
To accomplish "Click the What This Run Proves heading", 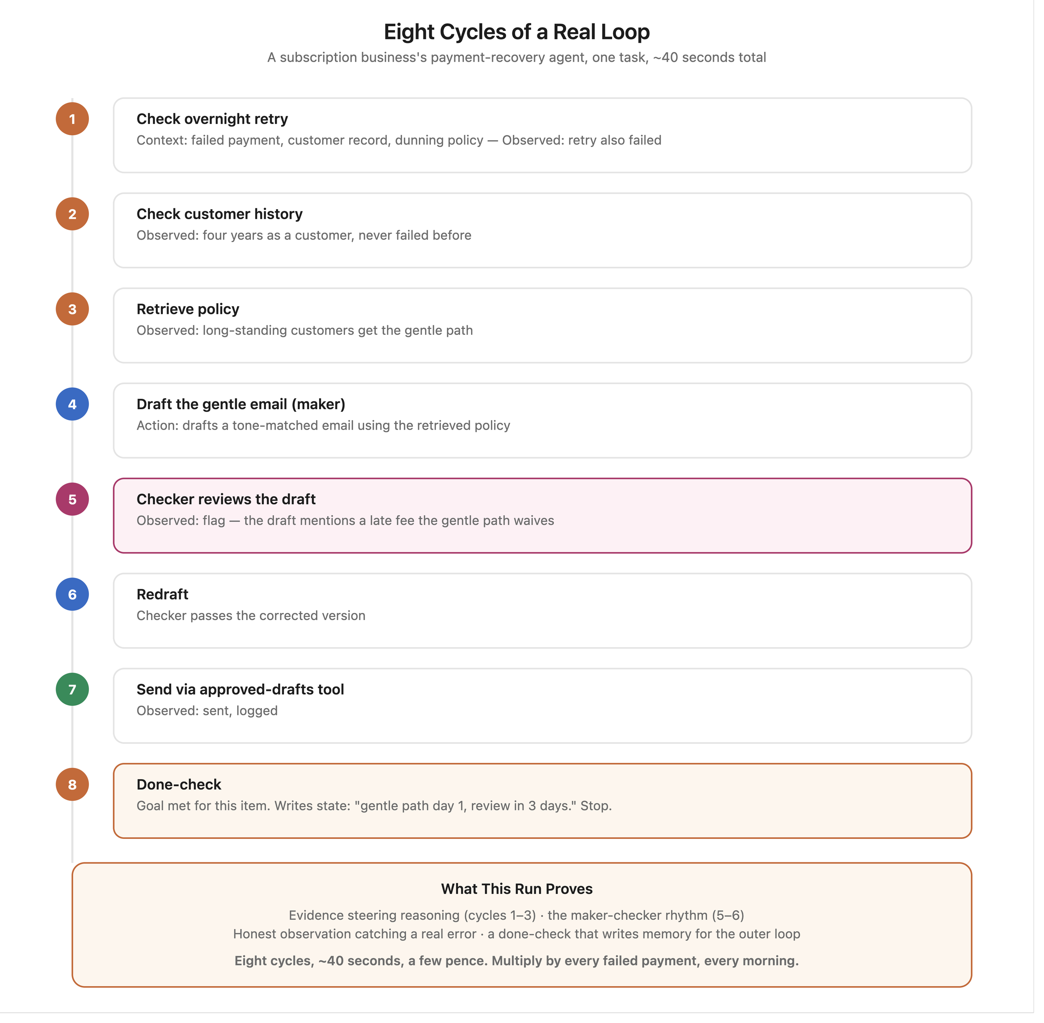I will (x=516, y=889).
